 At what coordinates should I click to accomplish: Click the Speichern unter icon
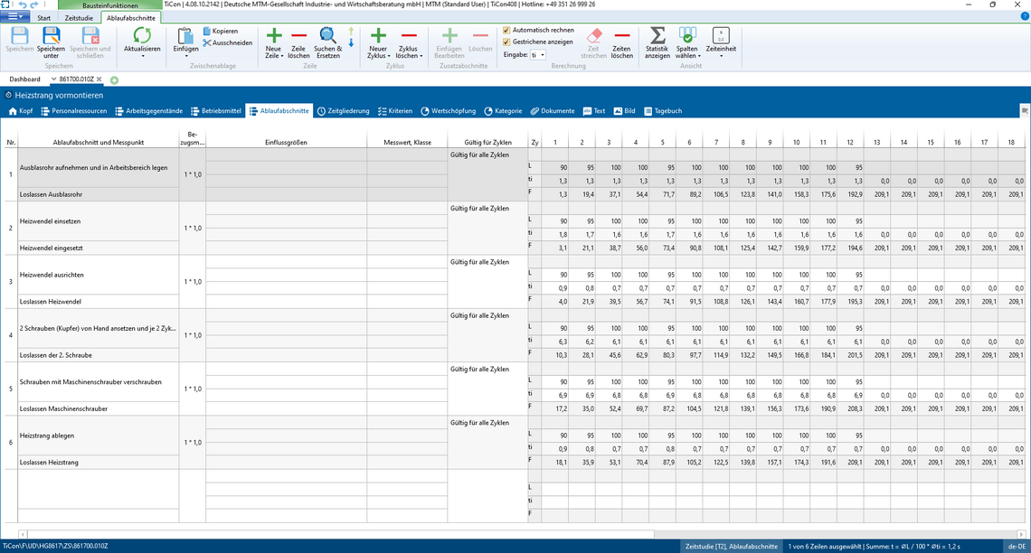[51, 36]
